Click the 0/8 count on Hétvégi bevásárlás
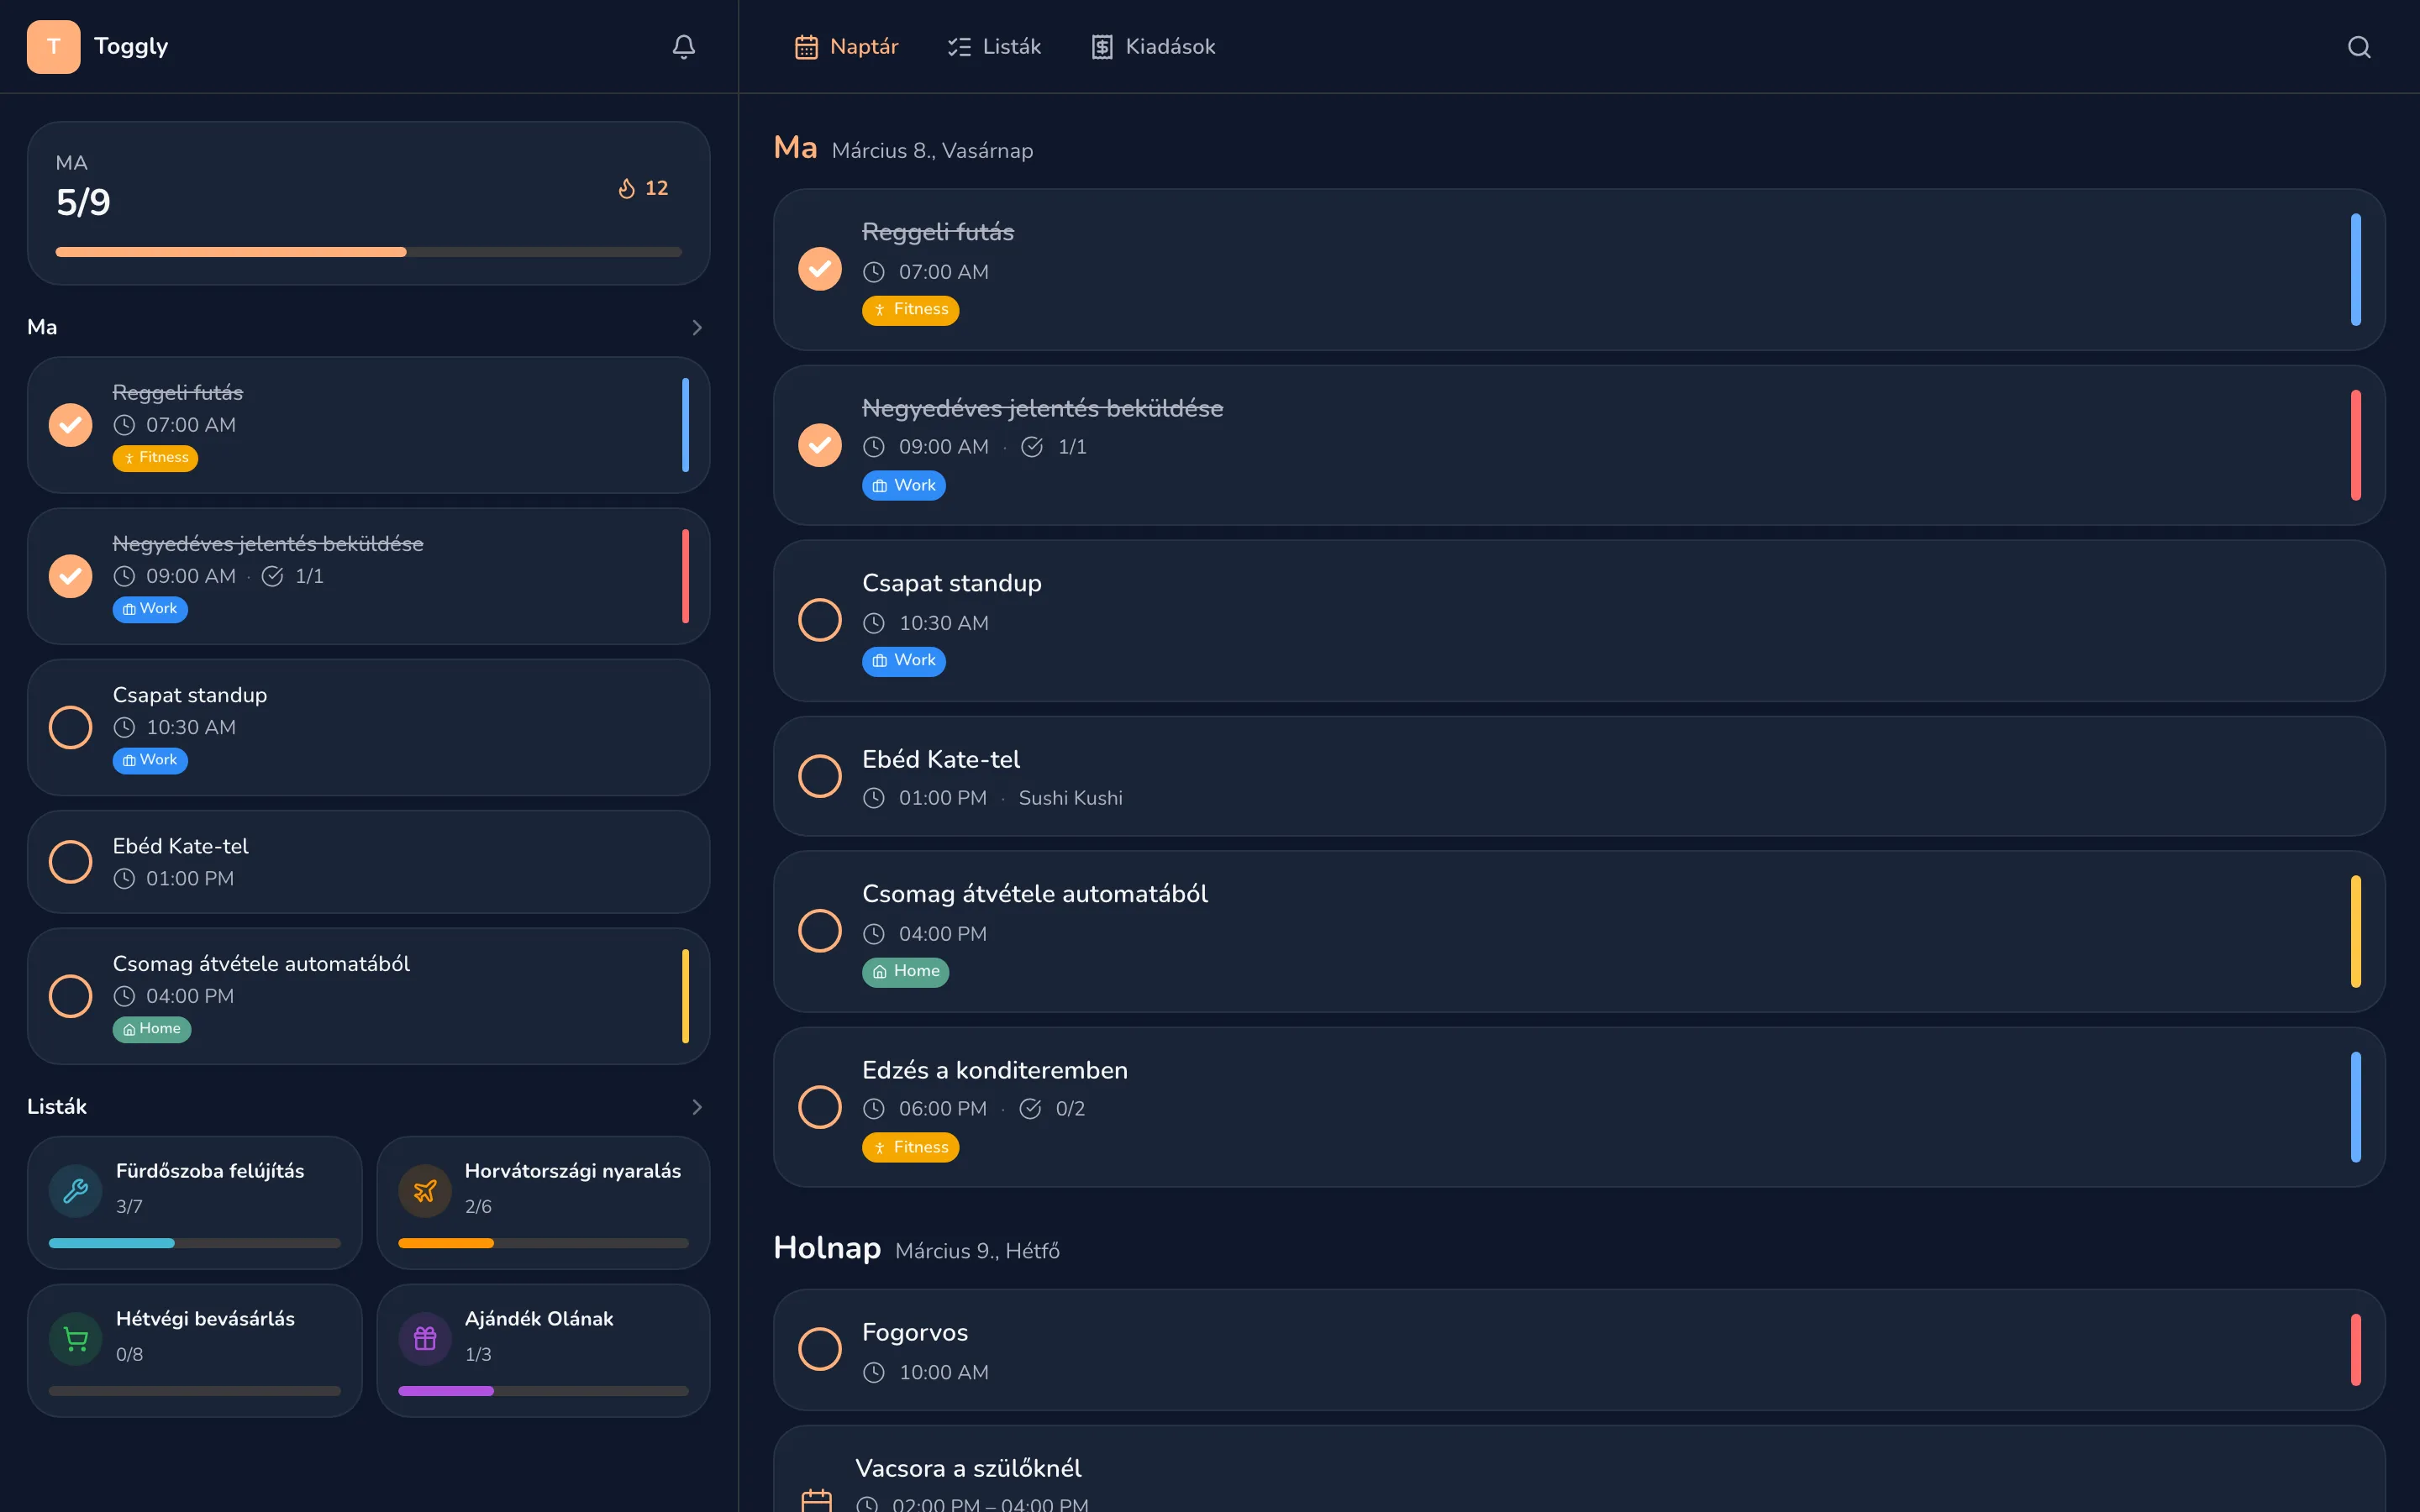2420x1512 pixels. 129,1354
